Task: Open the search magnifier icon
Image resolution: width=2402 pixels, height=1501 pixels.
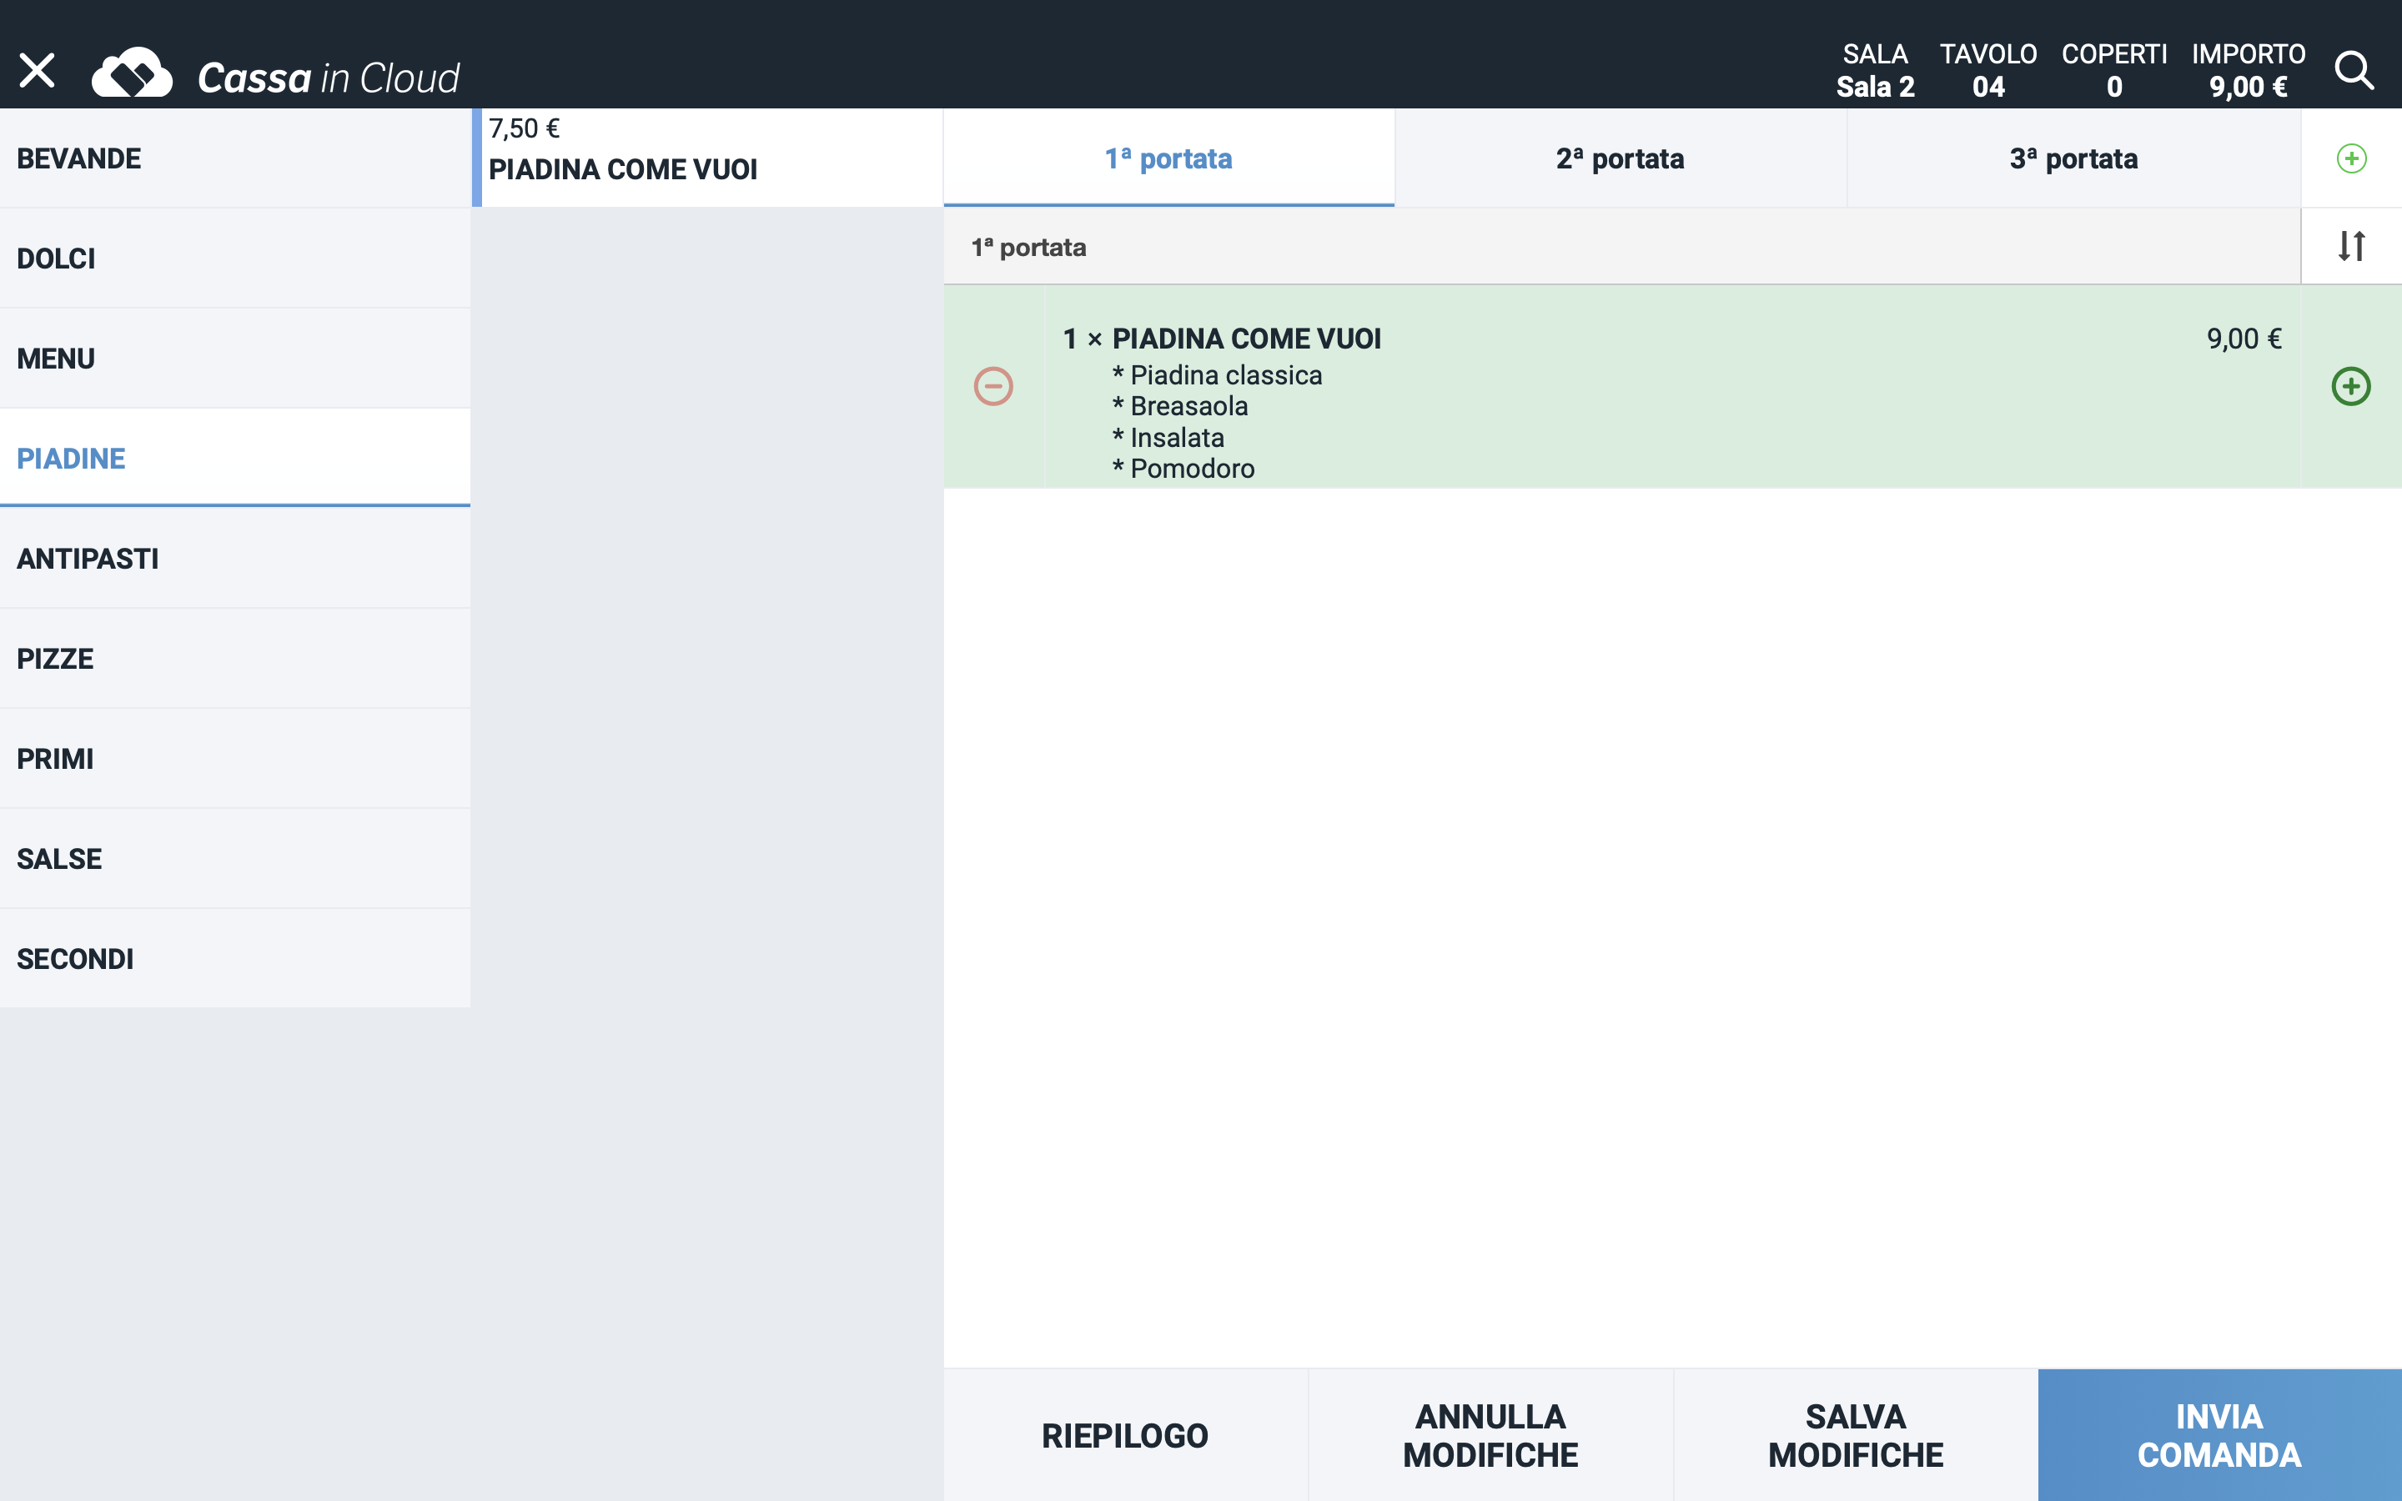Action: click(x=2354, y=71)
